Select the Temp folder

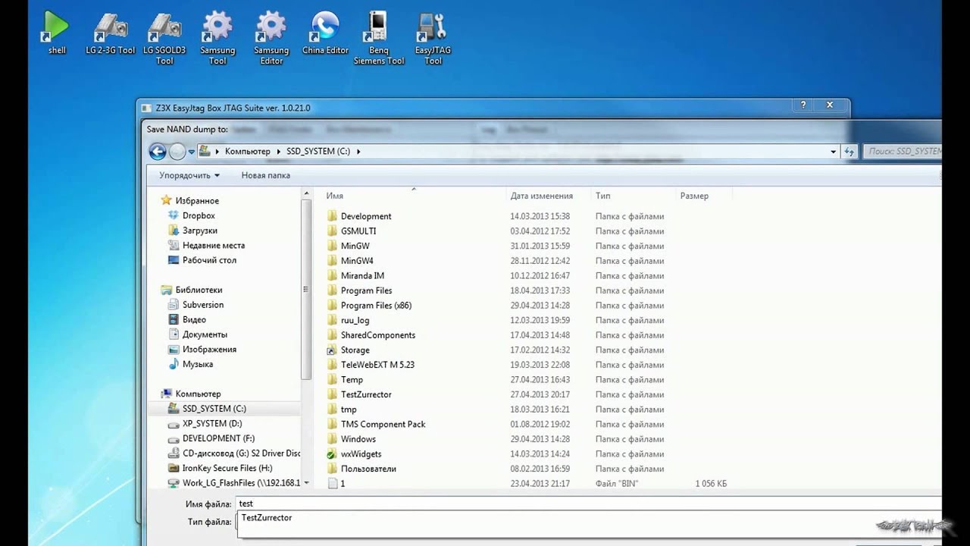point(352,380)
